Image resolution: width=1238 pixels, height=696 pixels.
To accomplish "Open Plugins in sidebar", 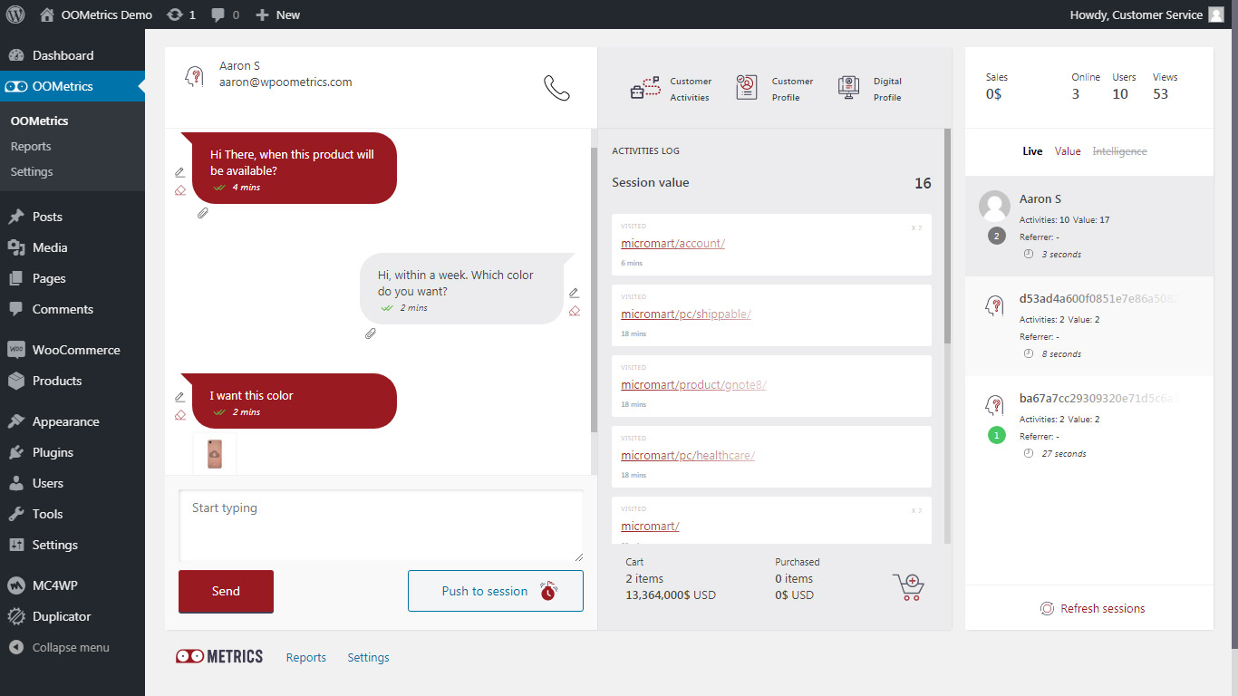I will point(73,452).
